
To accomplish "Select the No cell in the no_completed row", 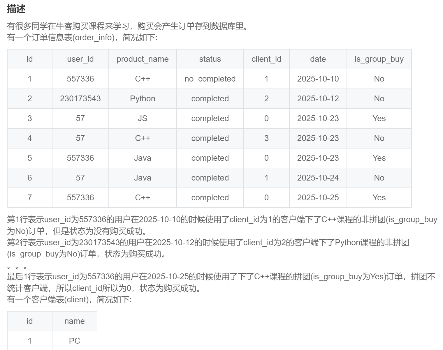I will pyautogui.click(x=379, y=79).
